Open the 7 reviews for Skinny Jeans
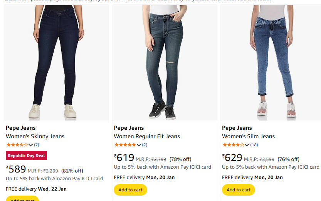This screenshot has height=201, width=321. (x=37, y=145)
